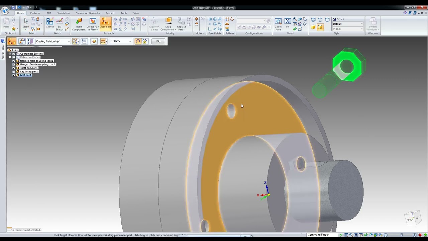Screen dimensions: 428x241
Task: Open the Inspect tab
Action: (x=110, y=13)
